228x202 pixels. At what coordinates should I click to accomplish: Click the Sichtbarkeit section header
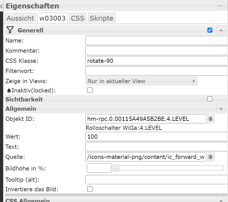tap(116, 99)
